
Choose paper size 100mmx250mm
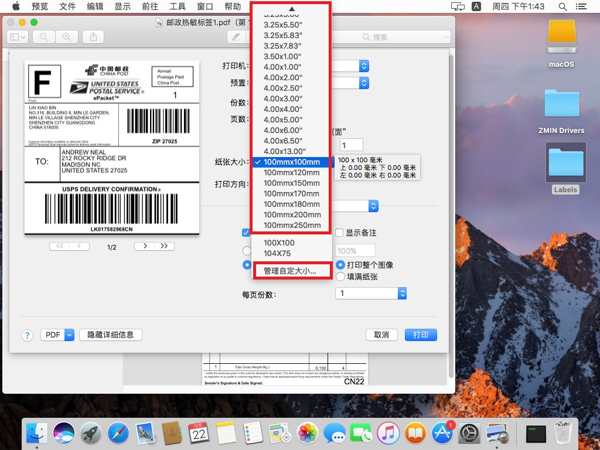291,225
